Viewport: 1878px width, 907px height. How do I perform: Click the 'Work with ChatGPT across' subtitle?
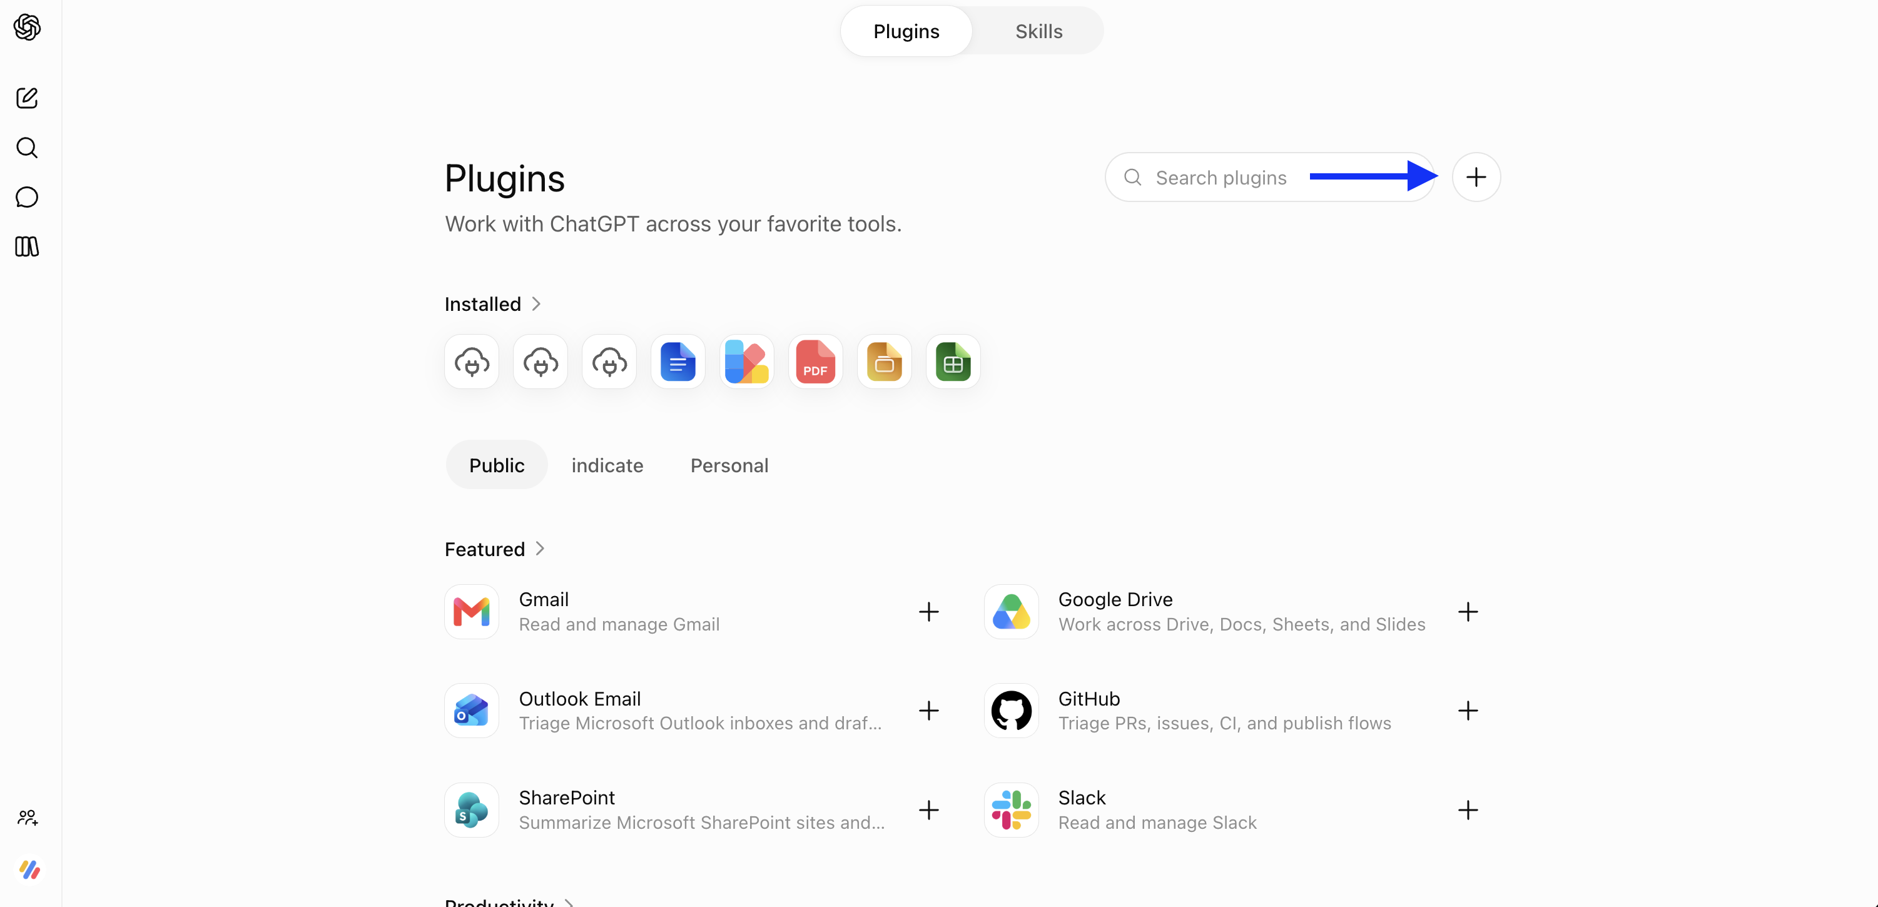point(673,224)
